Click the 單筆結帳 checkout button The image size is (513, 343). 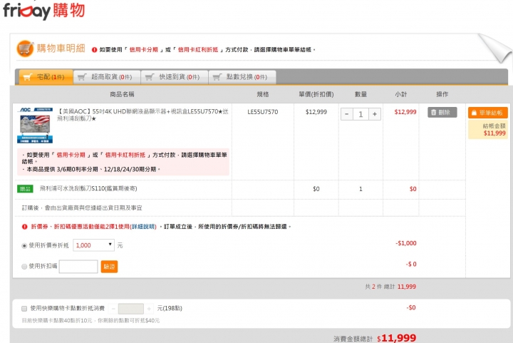point(488,113)
